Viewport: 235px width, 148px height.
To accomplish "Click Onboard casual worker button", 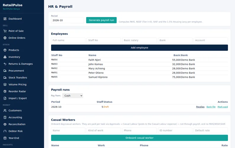I will (x=139, y=138).
